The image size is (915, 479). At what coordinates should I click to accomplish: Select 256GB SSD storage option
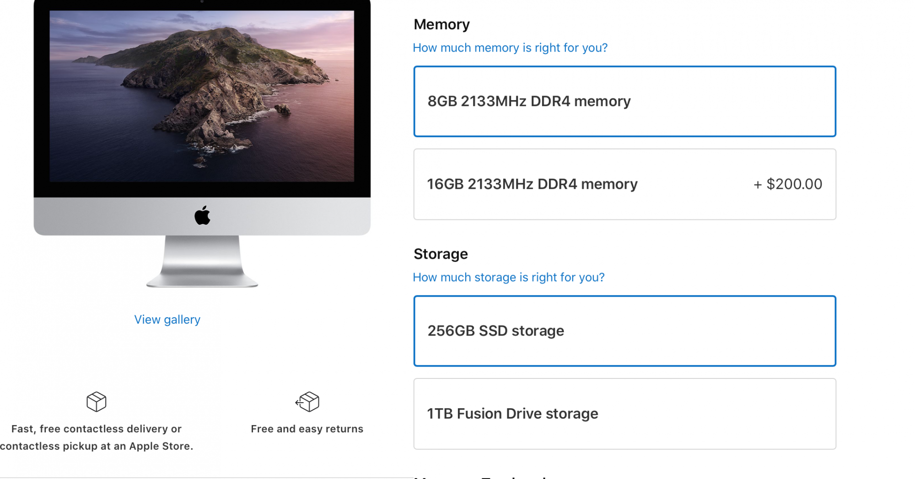624,331
